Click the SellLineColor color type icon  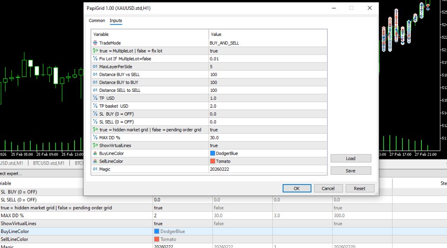point(95,161)
